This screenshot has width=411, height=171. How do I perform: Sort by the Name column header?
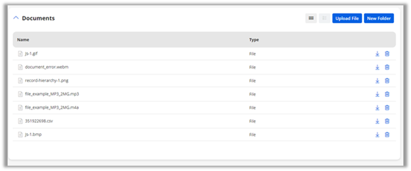tap(23, 40)
